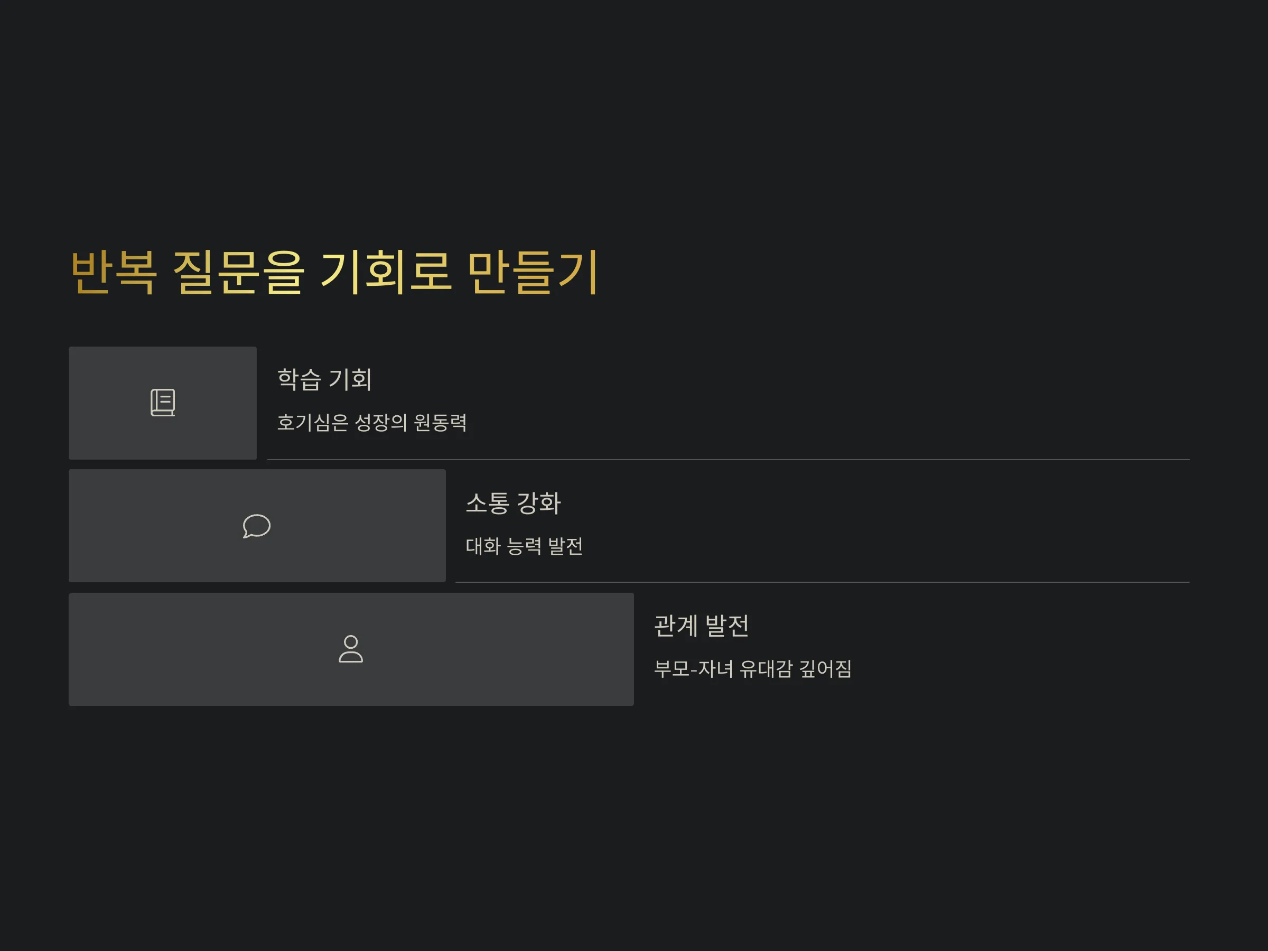Image resolution: width=1268 pixels, height=951 pixels.
Task: Click the text 호기심은 성장의 원동력
Action: (372, 423)
